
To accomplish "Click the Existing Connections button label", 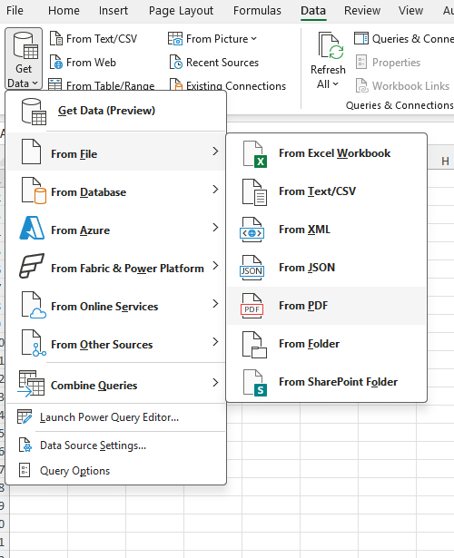I will (x=236, y=86).
